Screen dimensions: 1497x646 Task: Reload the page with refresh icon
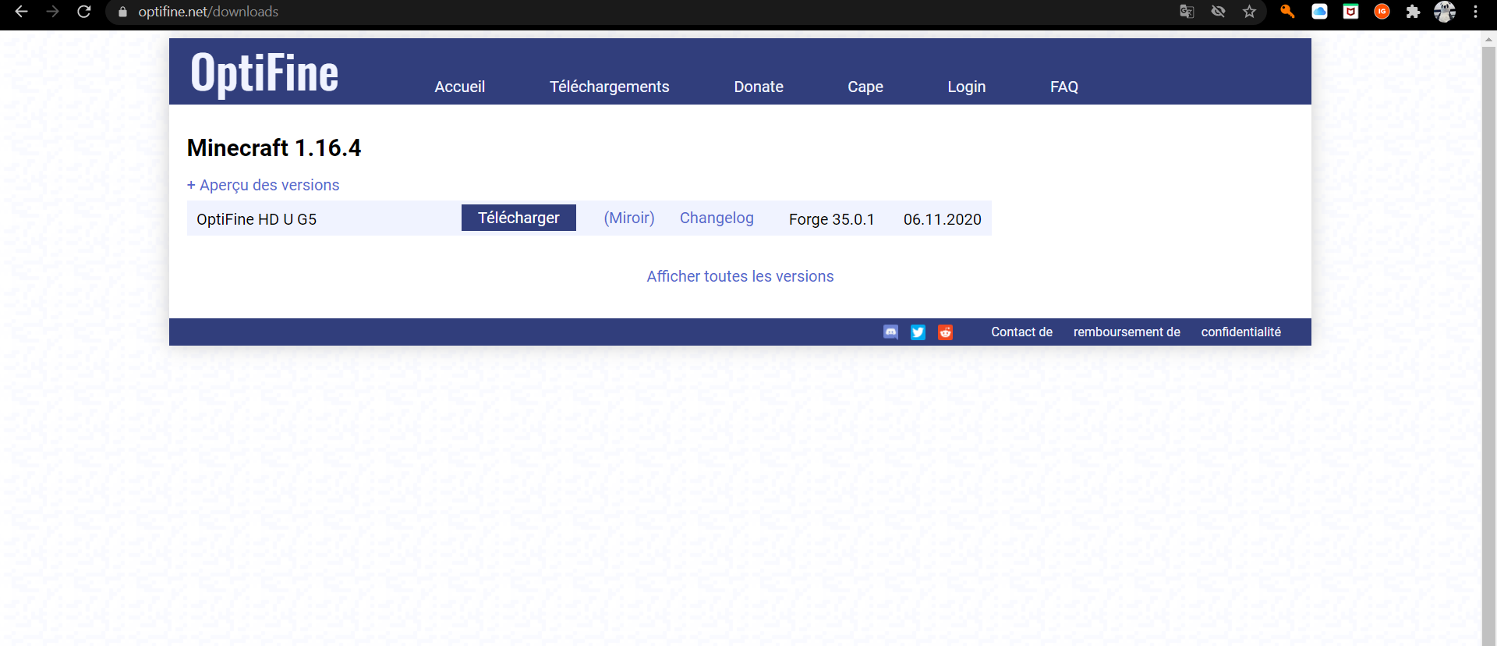84,12
